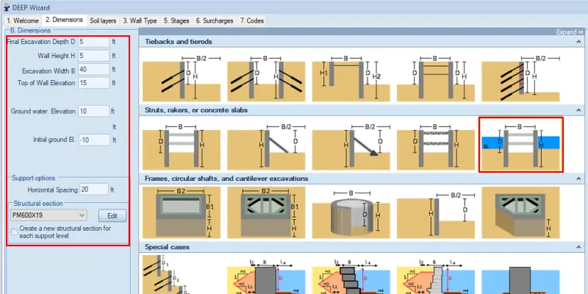The width and height of the screenshot is (588, 294).
Task: Select rectangular frame B2 B1 template
Action: point(182,212)
